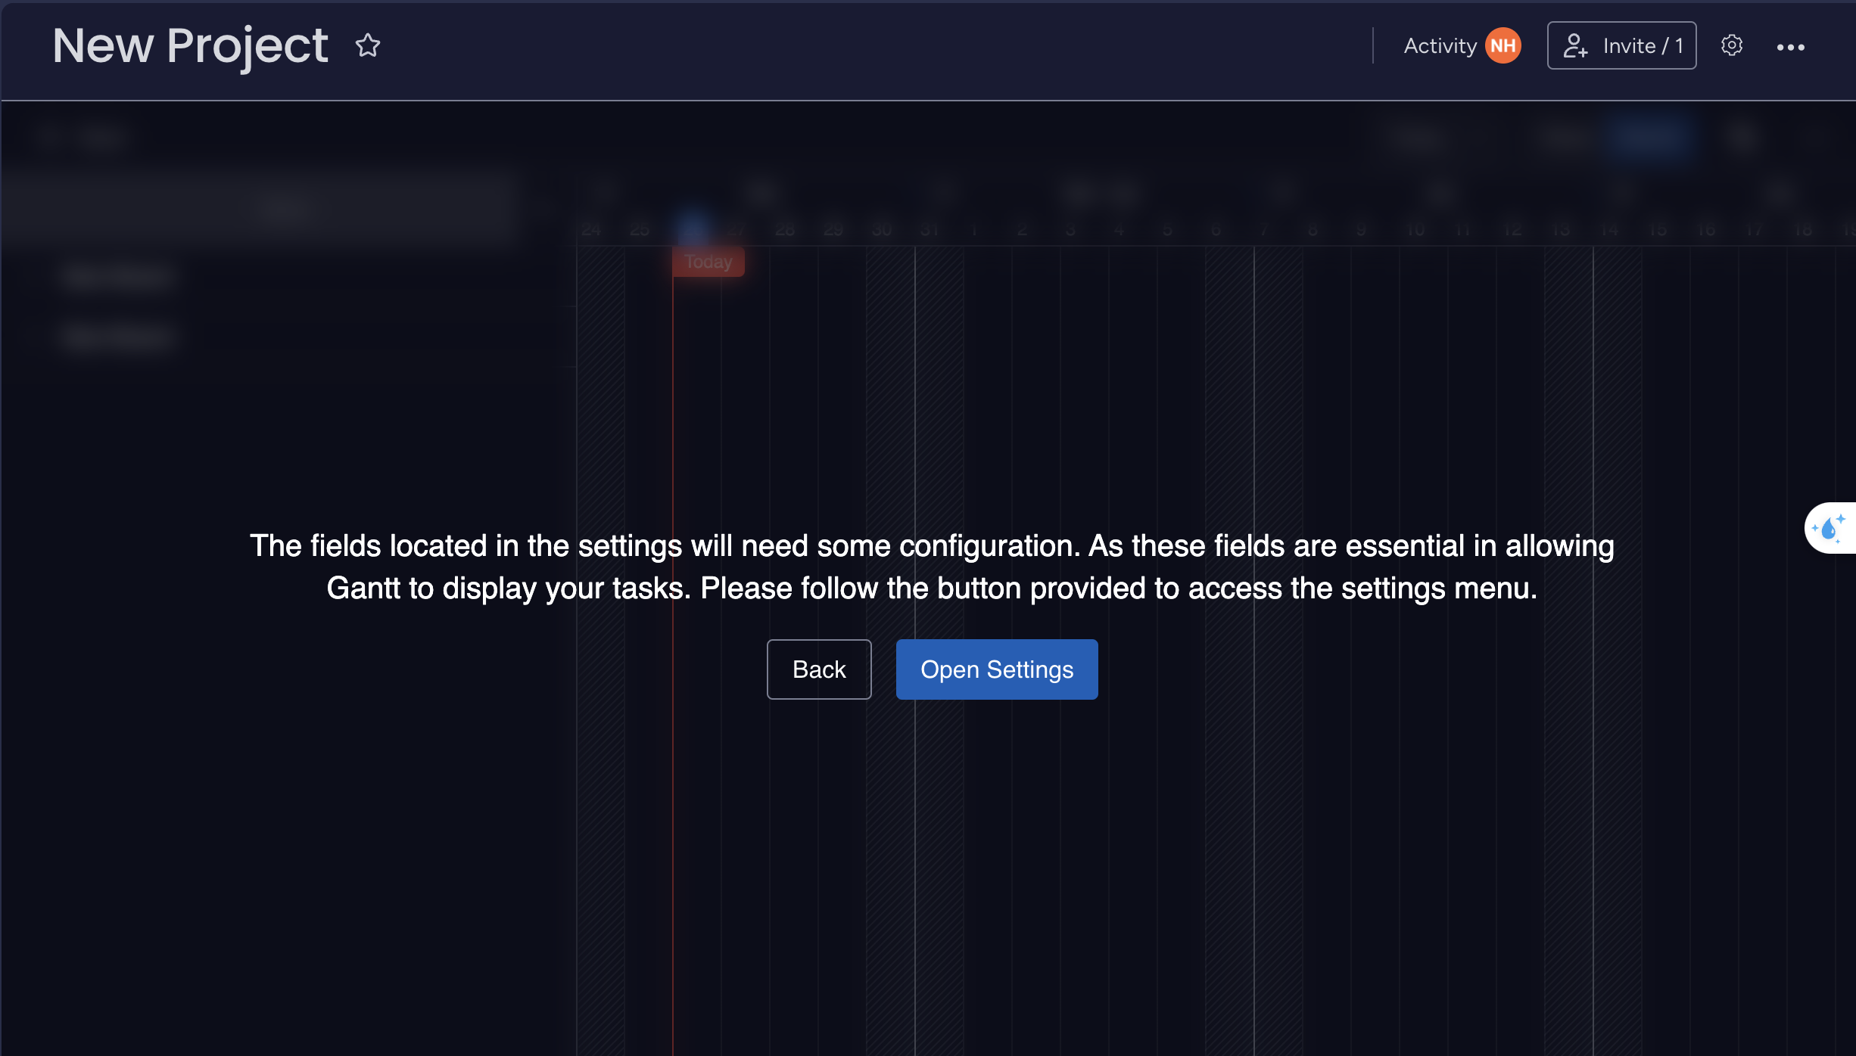The width and height of the screenshot is (1856, 1056).
Task: Expand the second task row in the left list
Action: coord(117,337)
